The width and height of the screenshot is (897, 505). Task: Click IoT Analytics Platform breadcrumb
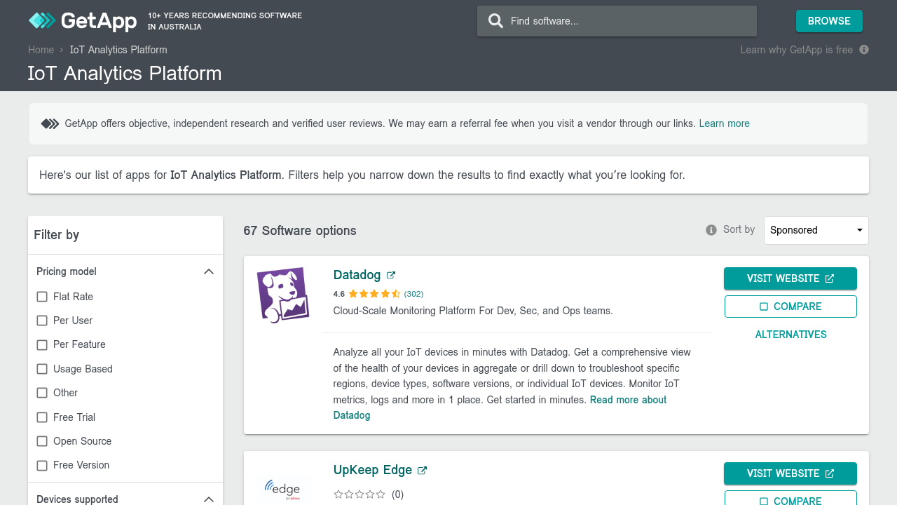[118, 50]
